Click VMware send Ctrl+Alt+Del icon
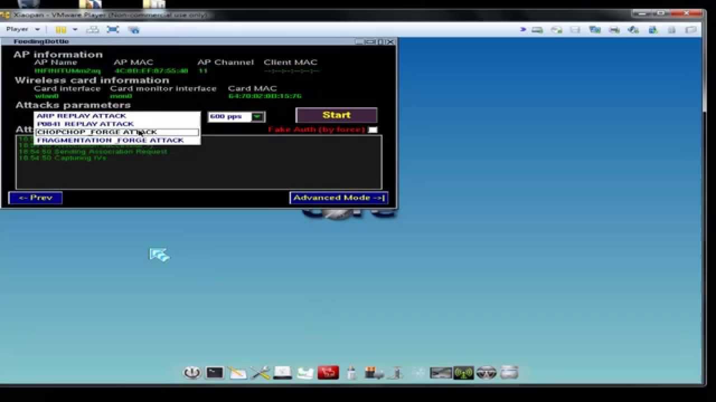This screenshot has width=716, height=402. click(x=93, y=29)
